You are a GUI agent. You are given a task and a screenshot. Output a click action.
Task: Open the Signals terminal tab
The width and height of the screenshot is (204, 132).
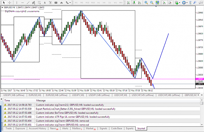click(x=103, y=128)
